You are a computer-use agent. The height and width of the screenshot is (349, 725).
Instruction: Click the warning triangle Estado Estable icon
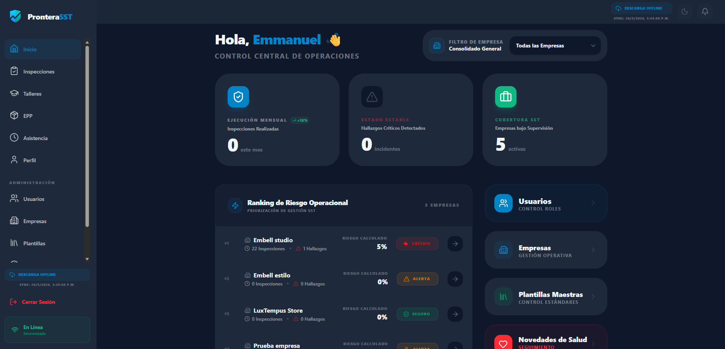[x=372, y=97]
